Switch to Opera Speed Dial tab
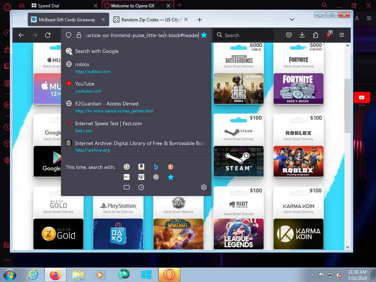 pyautogui.click(x=64, y=6)
